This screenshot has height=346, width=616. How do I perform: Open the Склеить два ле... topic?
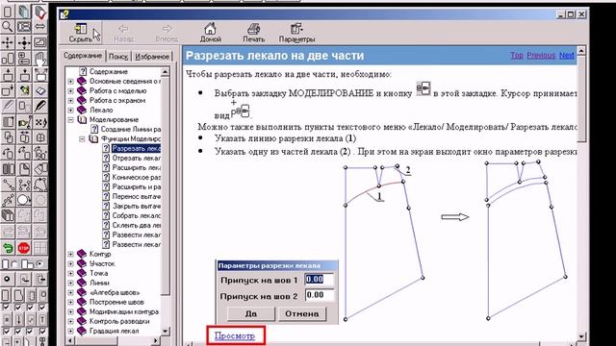tap(137, 225)
